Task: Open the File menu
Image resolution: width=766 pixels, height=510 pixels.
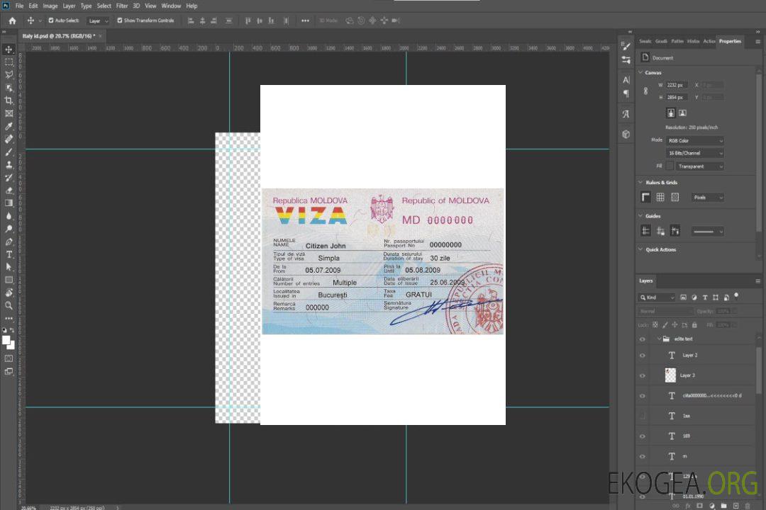Action: pyautogui.click(x=20, y=6)
